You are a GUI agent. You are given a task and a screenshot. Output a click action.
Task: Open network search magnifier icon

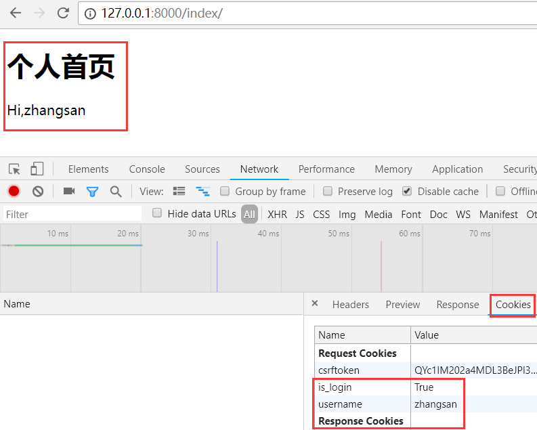pos(116,192)
